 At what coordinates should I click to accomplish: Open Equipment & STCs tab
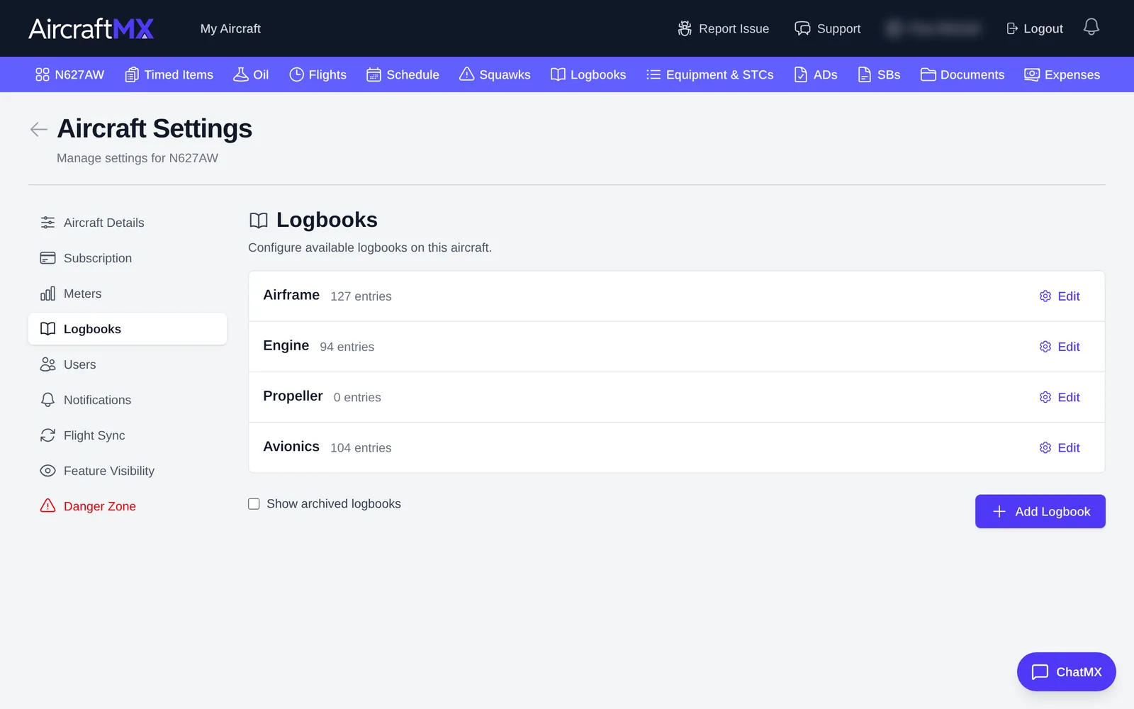click(x=709, y=74)
